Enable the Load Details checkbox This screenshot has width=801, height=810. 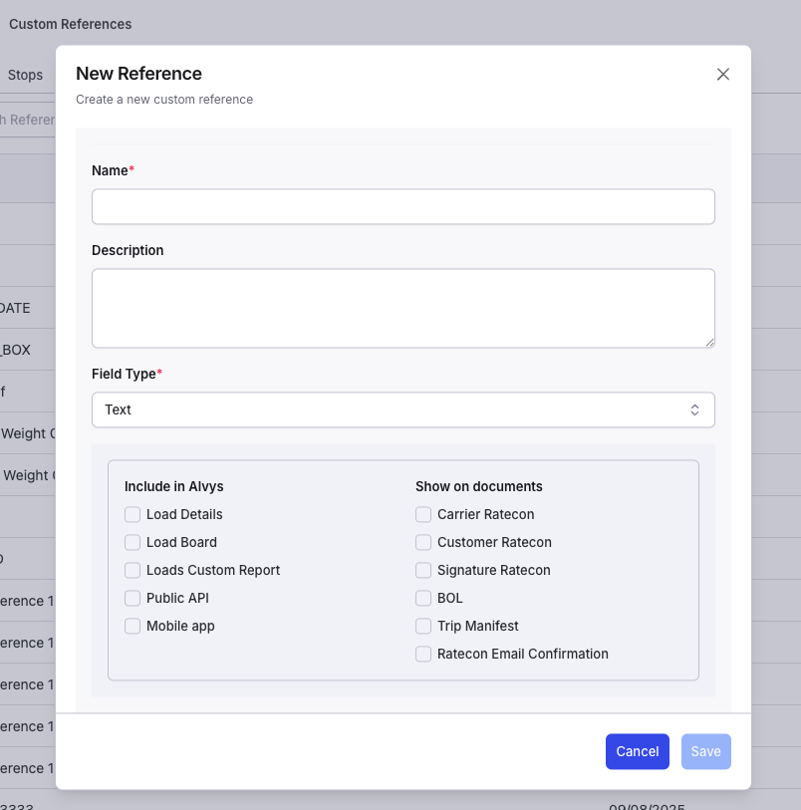click(x=133, y=514)
